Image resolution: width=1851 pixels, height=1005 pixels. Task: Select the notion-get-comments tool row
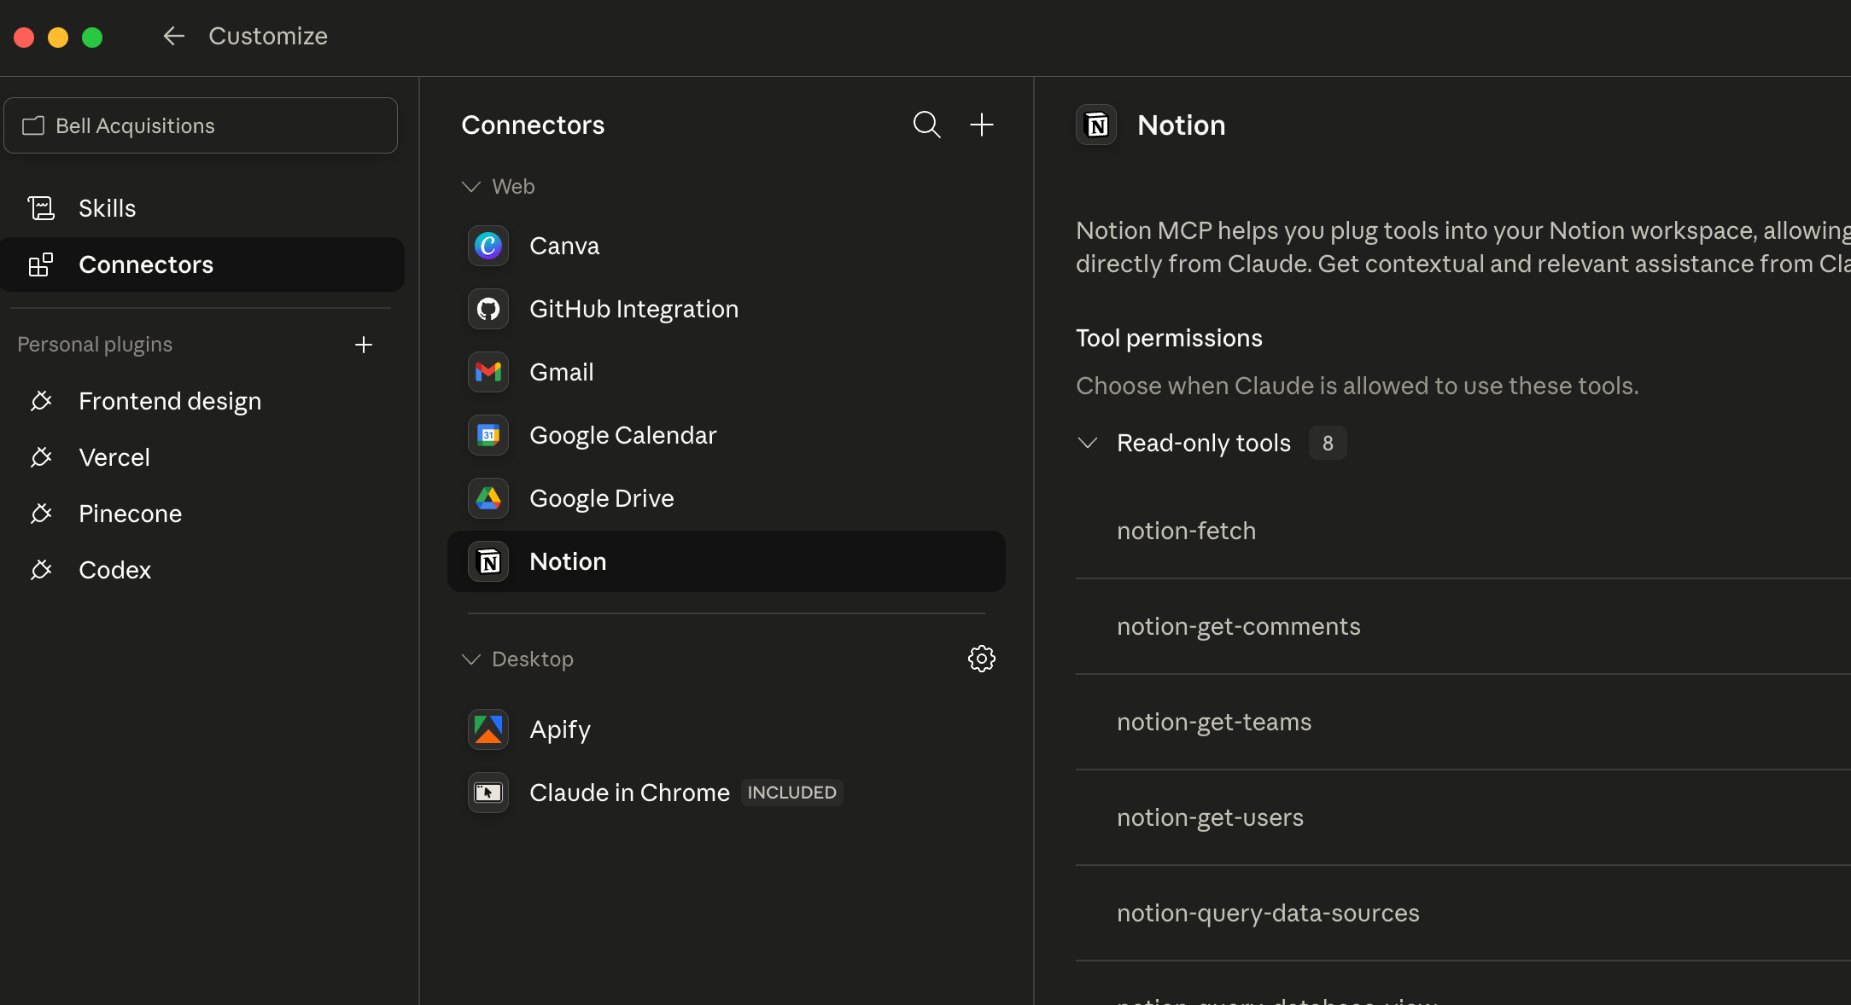click(1463, 626)
